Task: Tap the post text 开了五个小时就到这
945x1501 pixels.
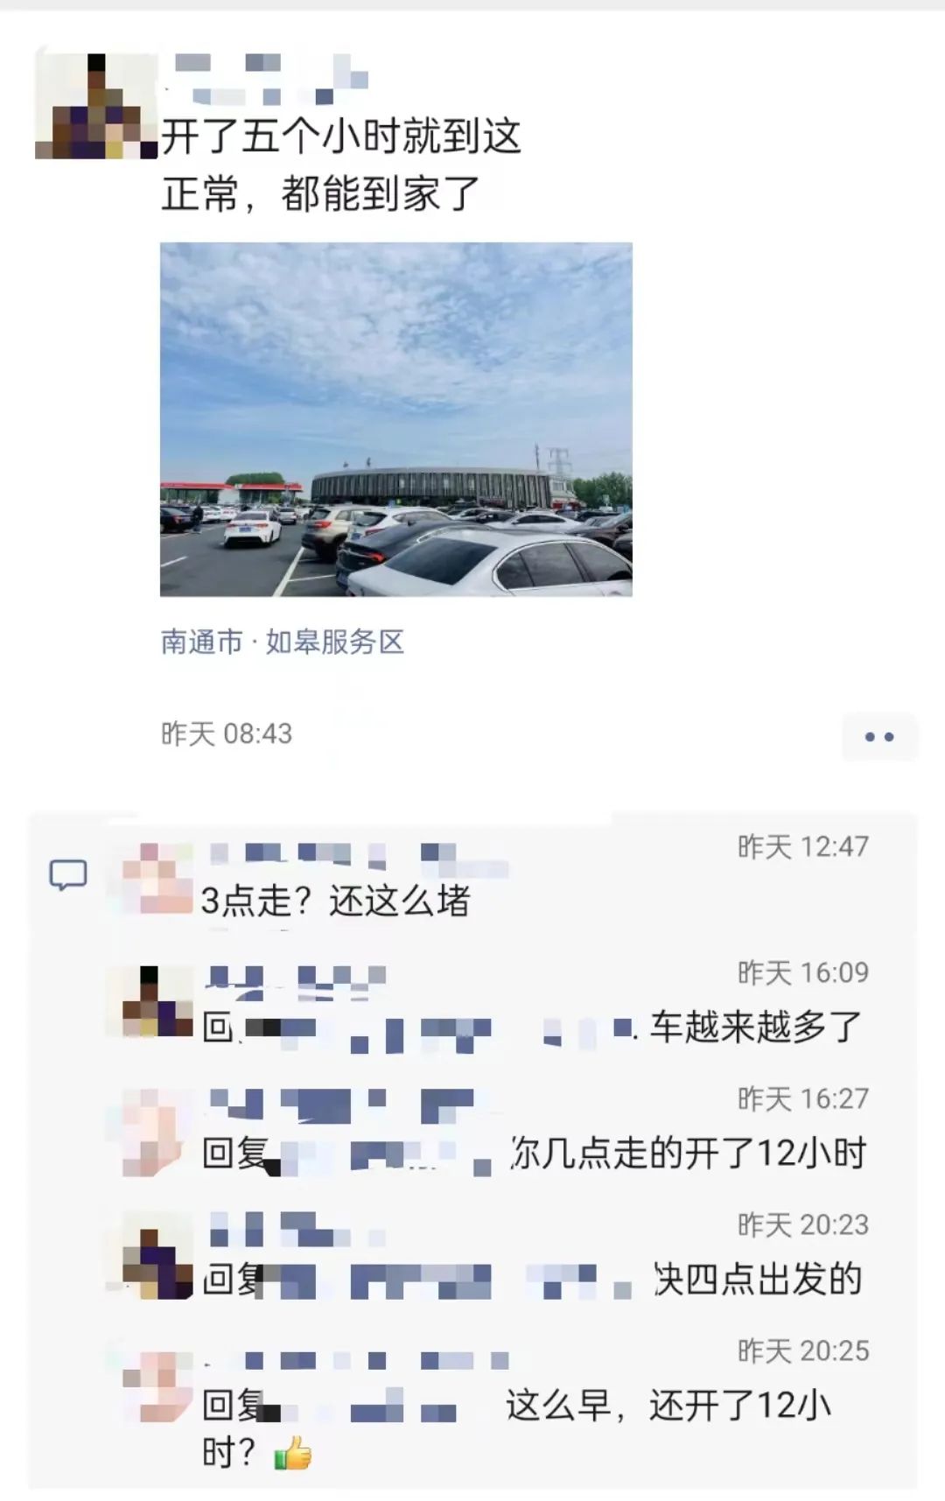Action: click(x=341, y=137)
